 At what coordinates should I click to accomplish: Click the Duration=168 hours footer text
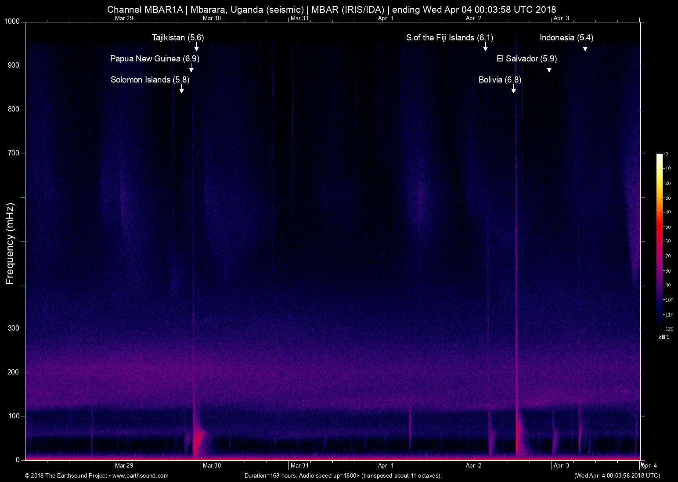343,475
